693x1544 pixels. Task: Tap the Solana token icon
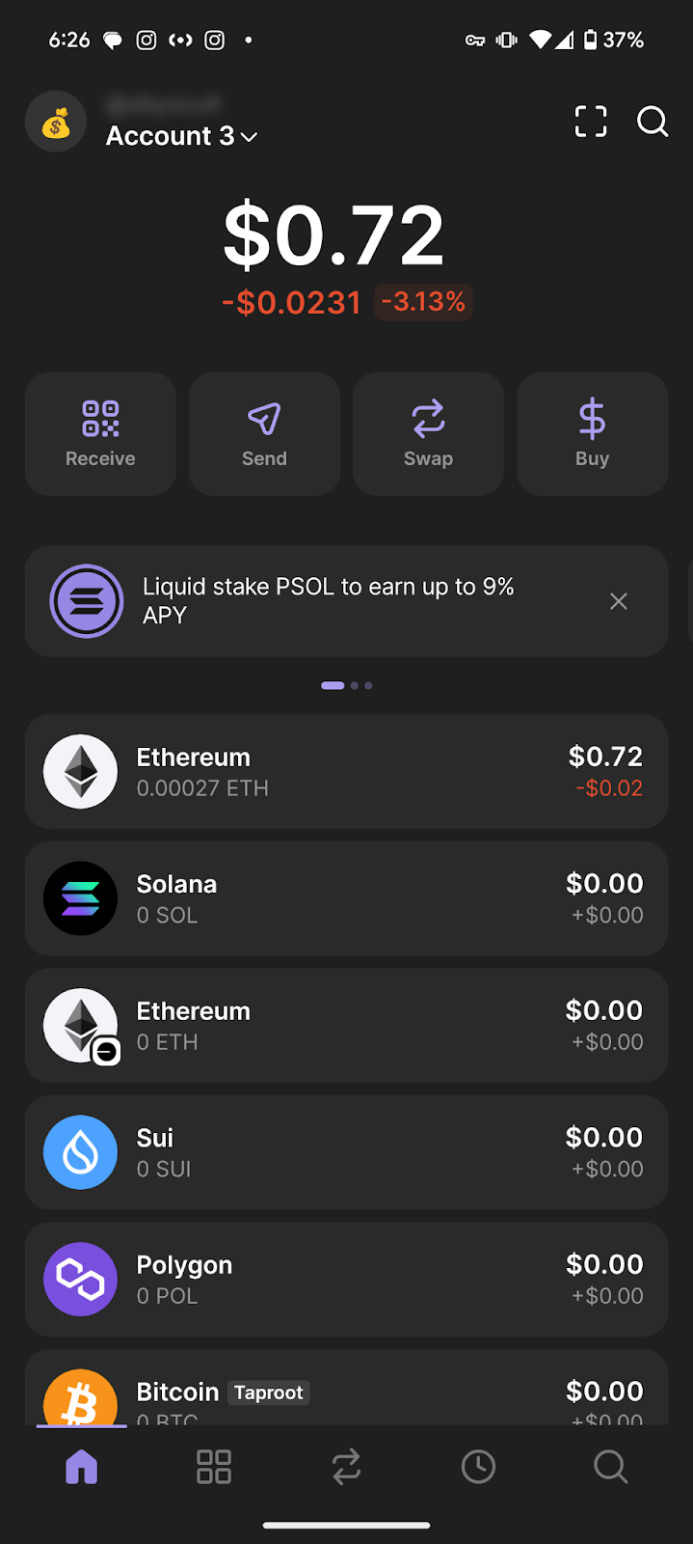pyautogui.click(x=81, y=898)
